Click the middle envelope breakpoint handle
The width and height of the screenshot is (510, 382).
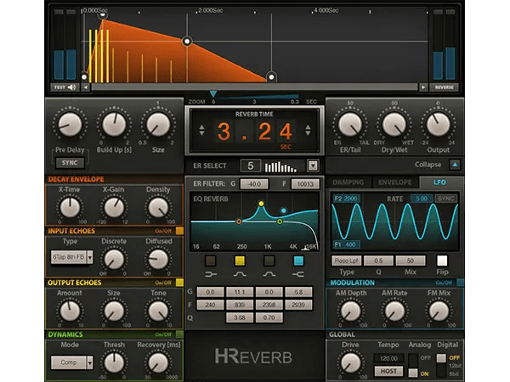pos(187,42)
